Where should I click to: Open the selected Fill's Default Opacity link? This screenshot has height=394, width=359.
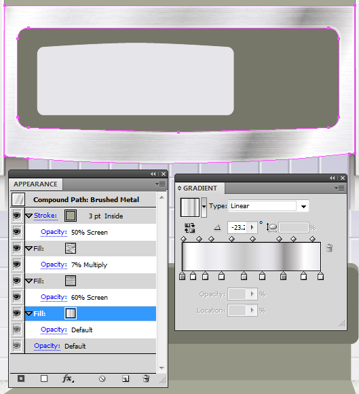[54, 330]
